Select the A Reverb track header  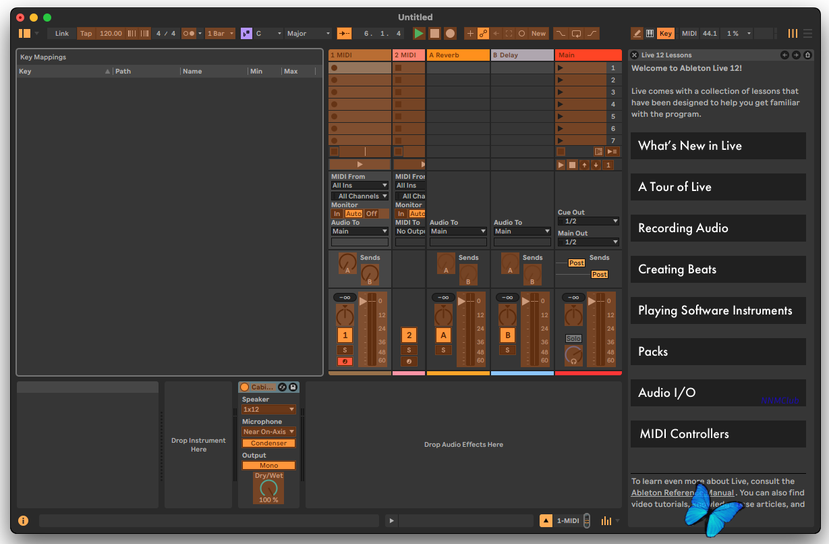click(458, 55)
